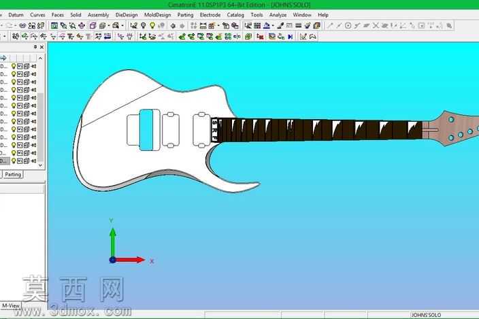The height and width of the screenshot is (319, 479).
Task: Open the dropdown beside the shaded cube icon
Action: coord(108,26)
